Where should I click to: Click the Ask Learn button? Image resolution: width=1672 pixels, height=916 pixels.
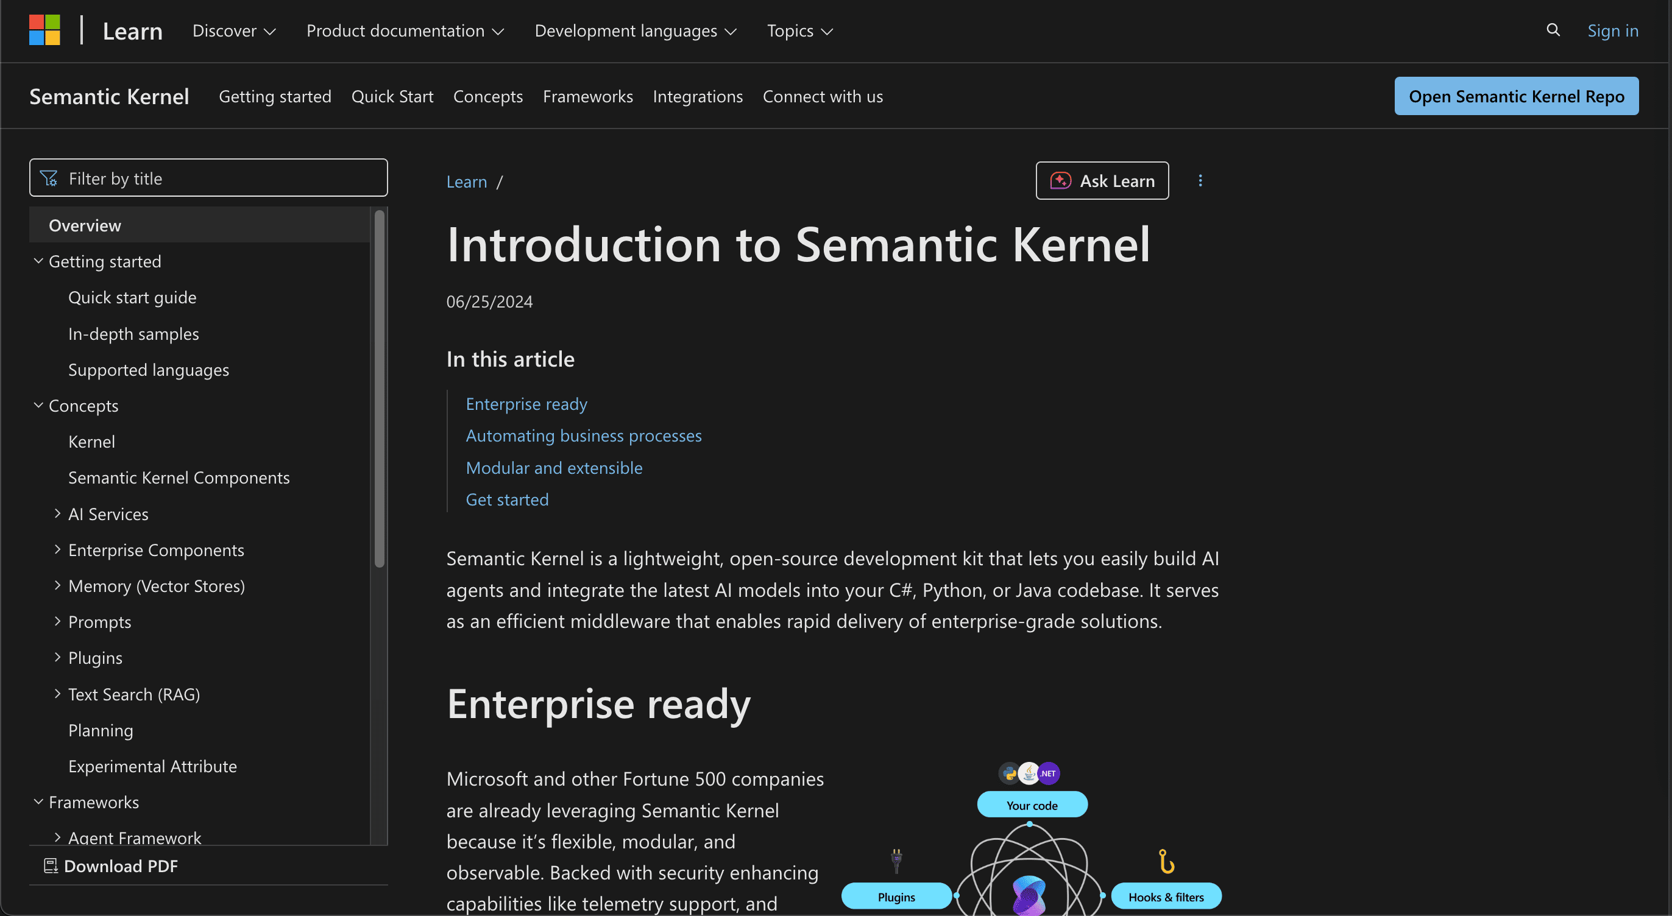tap(1102, 180)
